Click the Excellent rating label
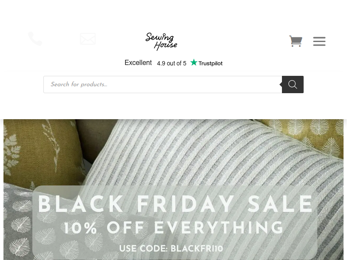The height and width of the screenshot is (260, 347). pos(138,62)
